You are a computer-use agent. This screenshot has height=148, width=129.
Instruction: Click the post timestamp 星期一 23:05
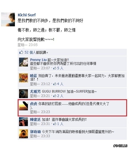[28, 45]
